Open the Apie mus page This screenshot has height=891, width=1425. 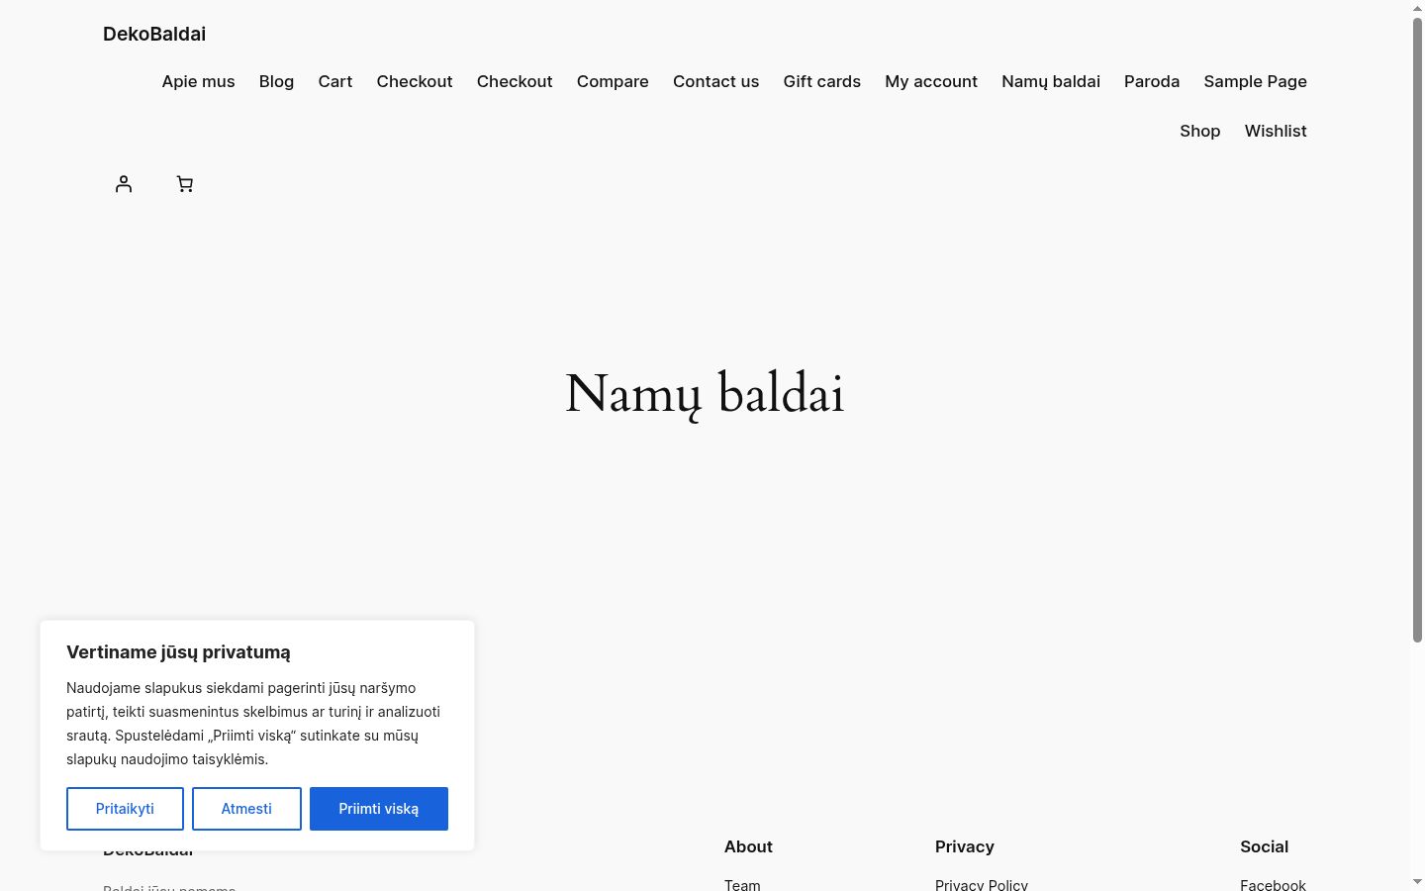(x=198, y=81)
